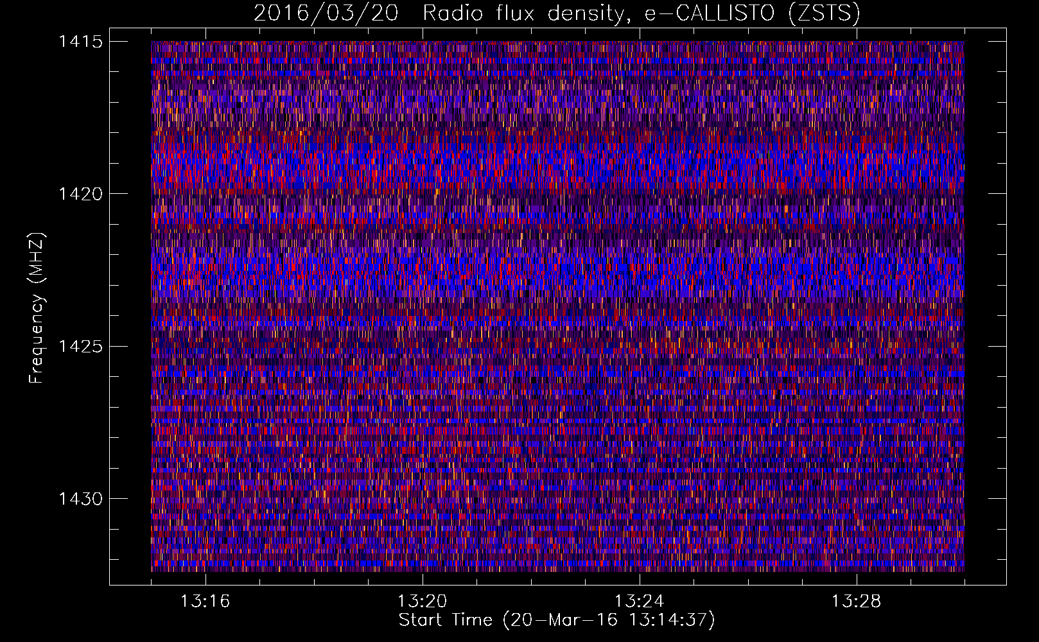Click the "Frequency (MHZ)" axis label
The image size is (1039, 642).
(x=37, y=308)
